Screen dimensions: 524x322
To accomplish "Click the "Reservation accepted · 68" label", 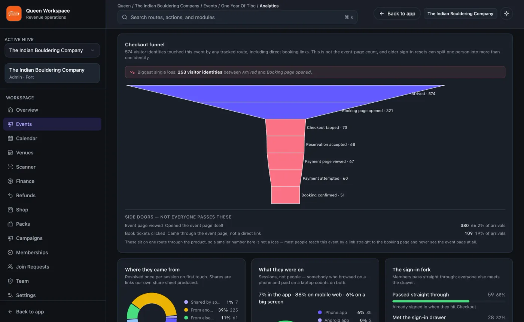I will [330, 145].
